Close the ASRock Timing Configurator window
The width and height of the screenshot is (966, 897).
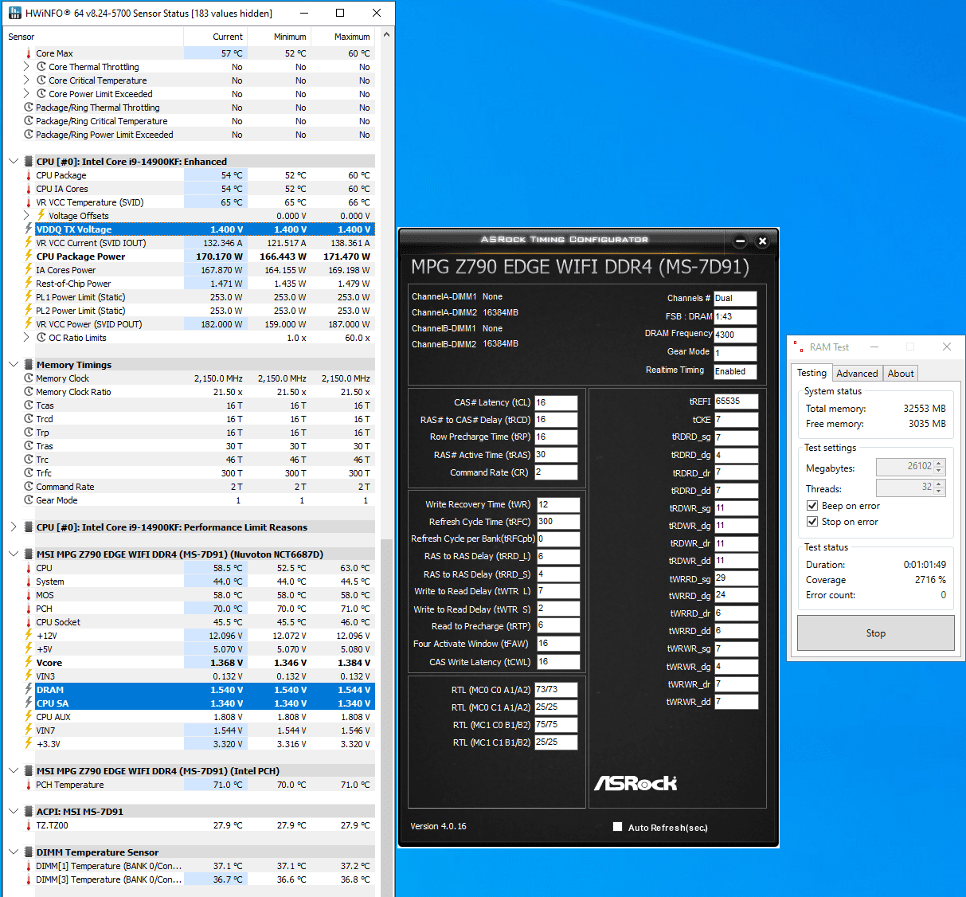tap(762, 241)
